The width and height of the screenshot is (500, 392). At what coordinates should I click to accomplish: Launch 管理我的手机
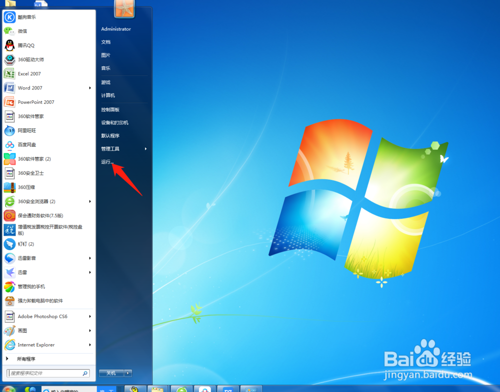click(x=48, y=287)
